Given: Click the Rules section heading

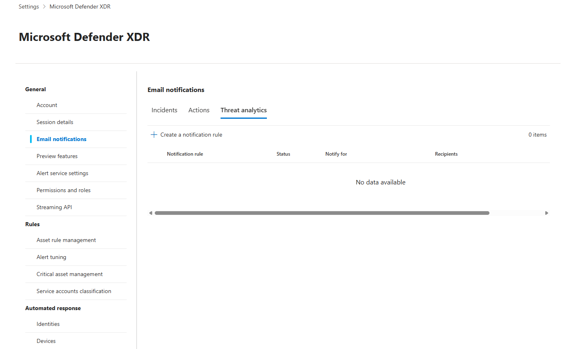Looking at the screenshot, I should coord(32,225).
